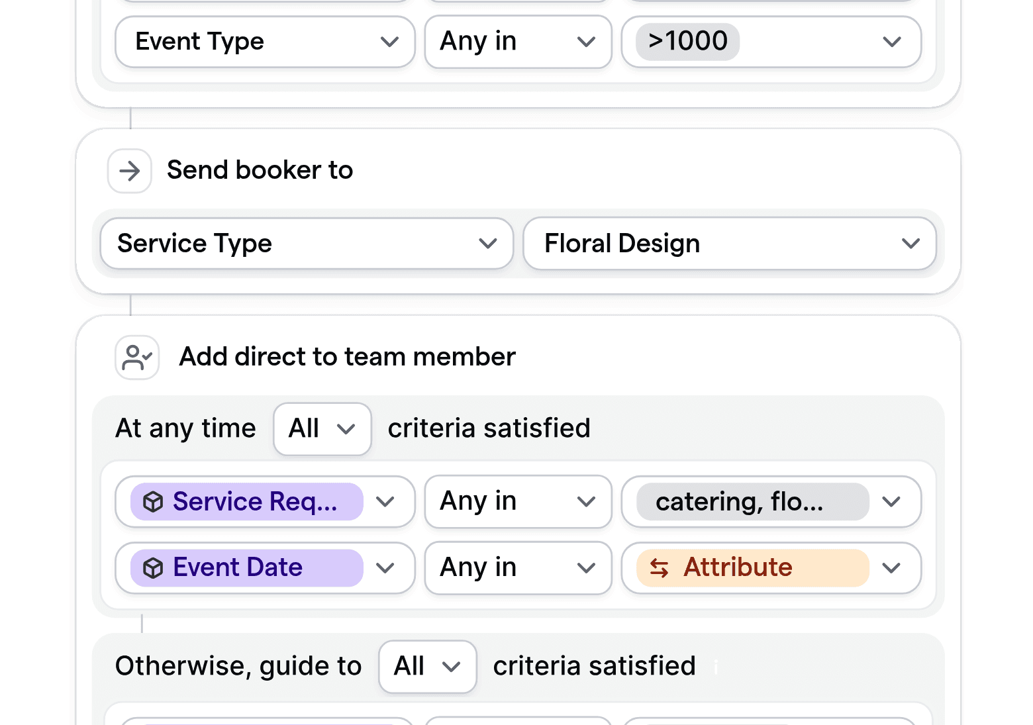1033x725 pixels.
Task: Click the Send booker to arrow icon
Action: [129, 171]
